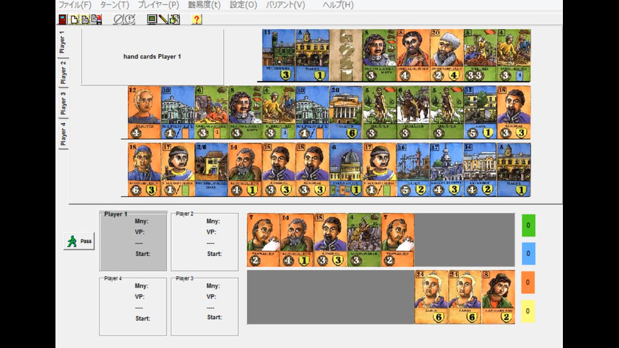The height and width of the screenshot is (348, 619).
Task: Click 'VP:' label in Player 3 panel
Action: 211,296
